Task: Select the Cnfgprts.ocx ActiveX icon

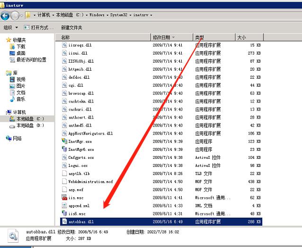Action: (x=64, y=157)
